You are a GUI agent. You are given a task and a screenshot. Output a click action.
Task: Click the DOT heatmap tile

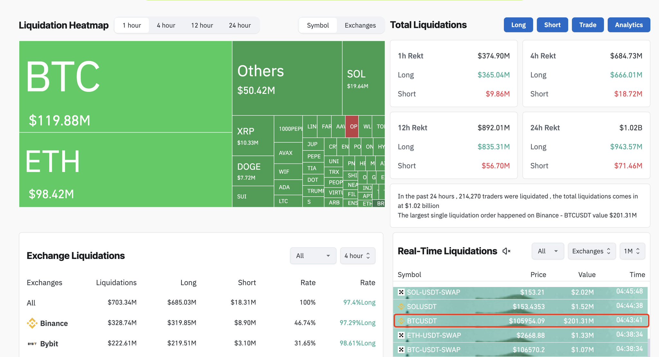click(x=313, y=180)
